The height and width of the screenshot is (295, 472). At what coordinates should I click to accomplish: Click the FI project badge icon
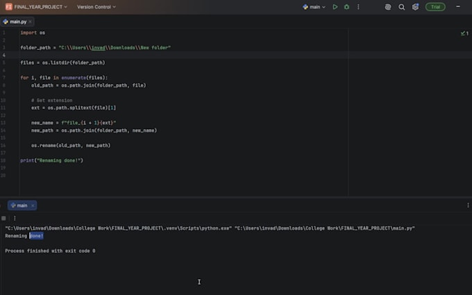click(x=9, y=7)
